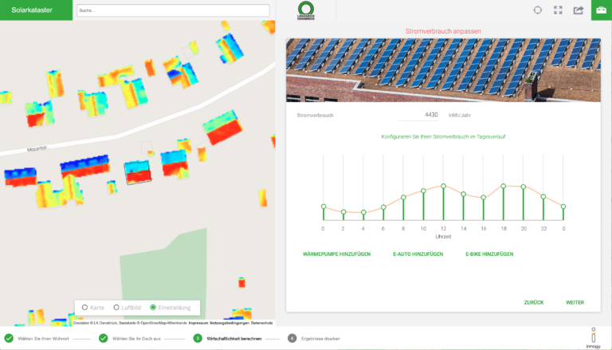612x350 pixels.
Task: Focus the Suche search field
Action: 173,10
